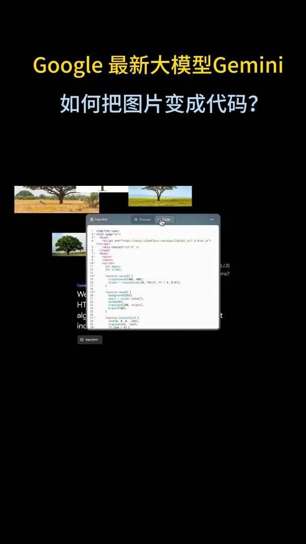Collapse the html tag at line 2
This screenshot has height=544, width=306.
94,234
